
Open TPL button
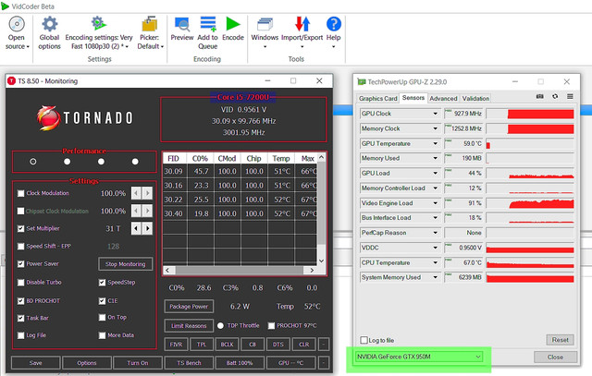pyautogui.click(x=202, y=345)
